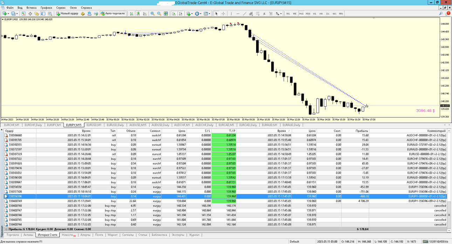Select the horizontal line drawing tool
452x244 pixels.
click(238, 14)
